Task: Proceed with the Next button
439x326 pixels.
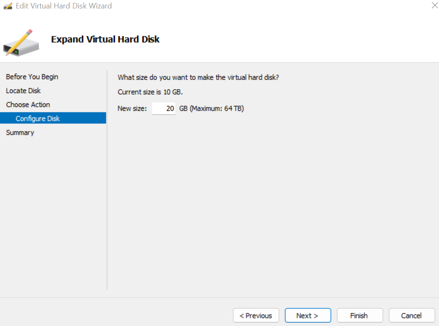Action: pos(308,315)
